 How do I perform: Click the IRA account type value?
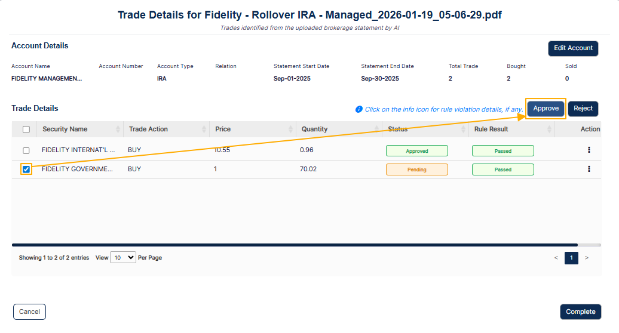pyautogui.click(x=161, y=78)
